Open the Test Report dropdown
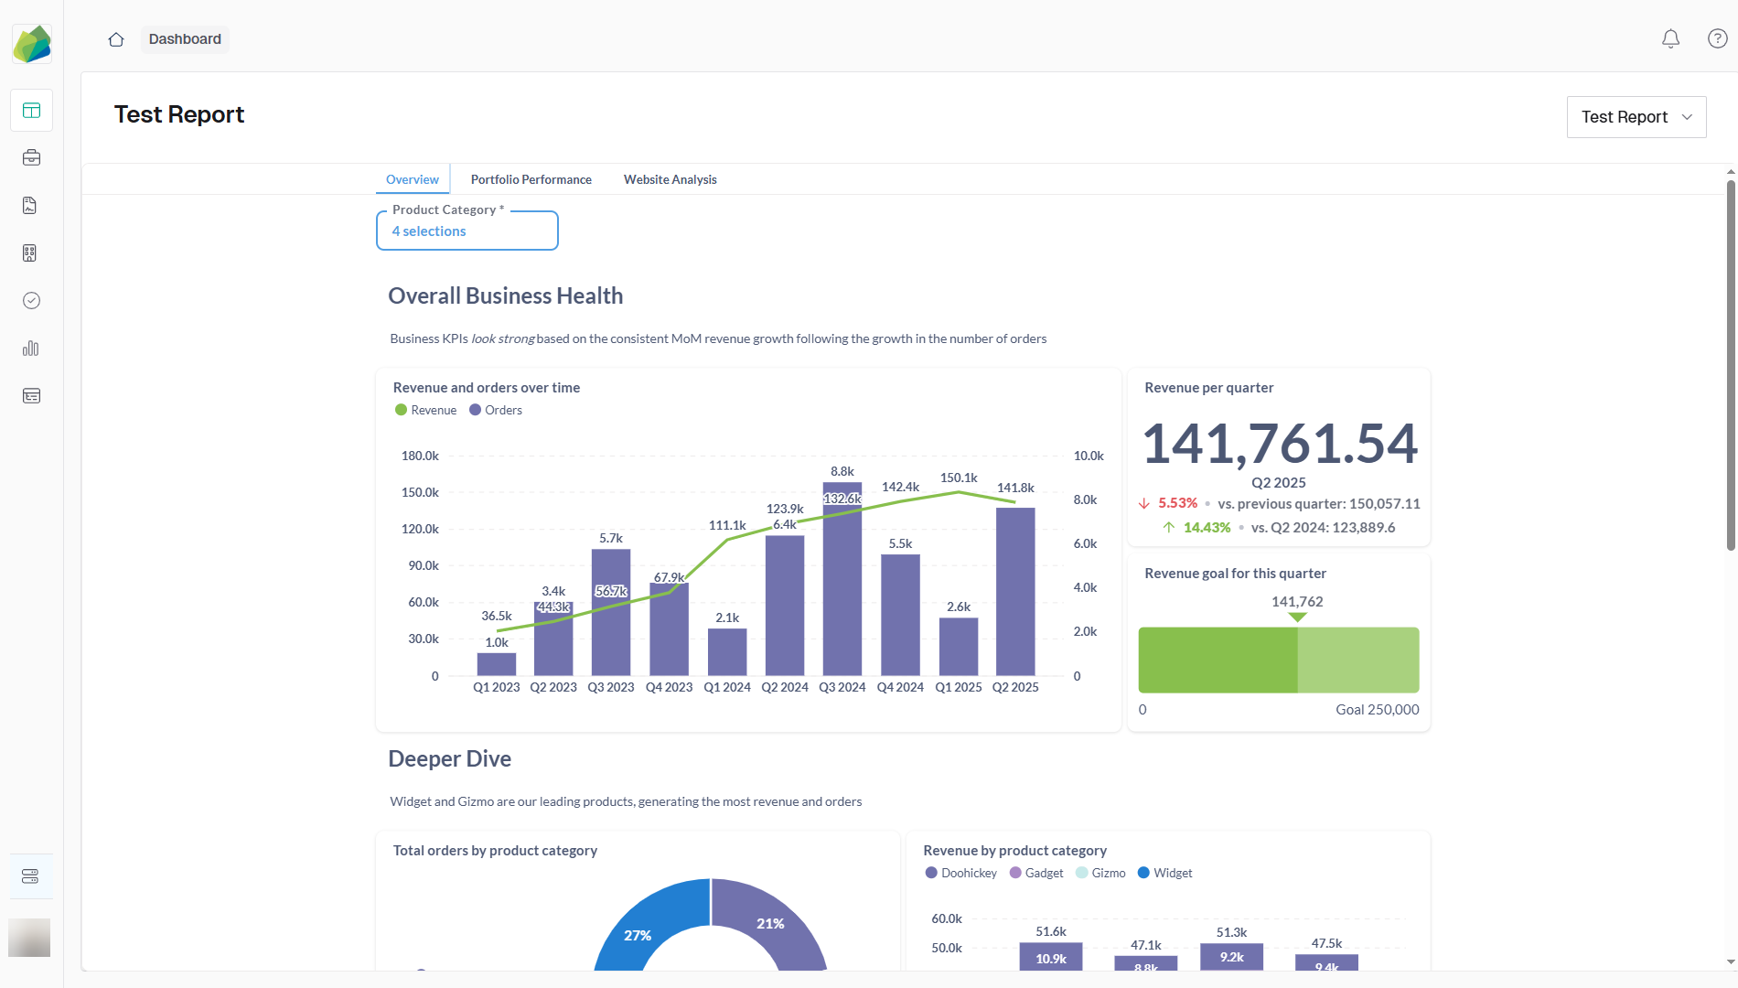The image size is (1738, 988). 1636,116
